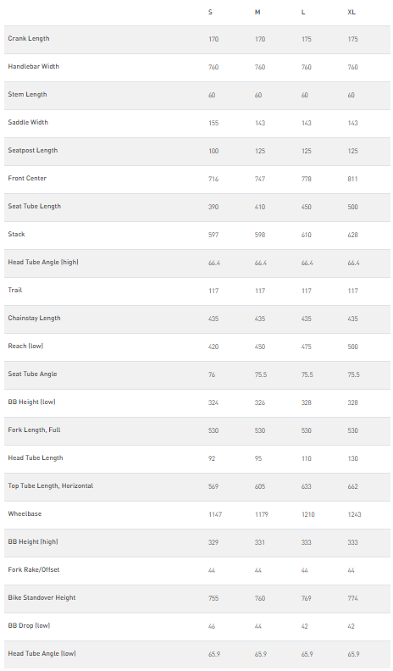This screenshot has width=393, height=671.
Task: Click the Head Tube Angle (low) label
Action: point(42,653)
